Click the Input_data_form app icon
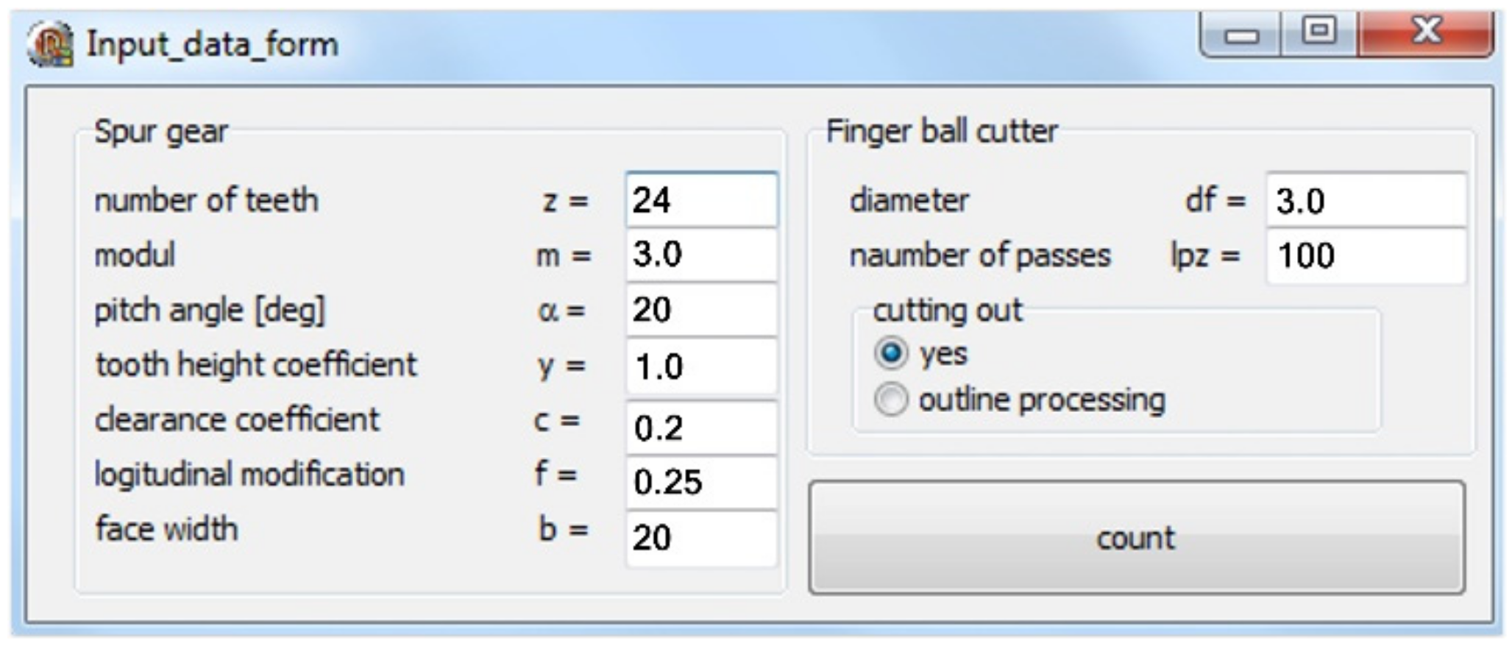1512x649 pixels. coord(50,44)
